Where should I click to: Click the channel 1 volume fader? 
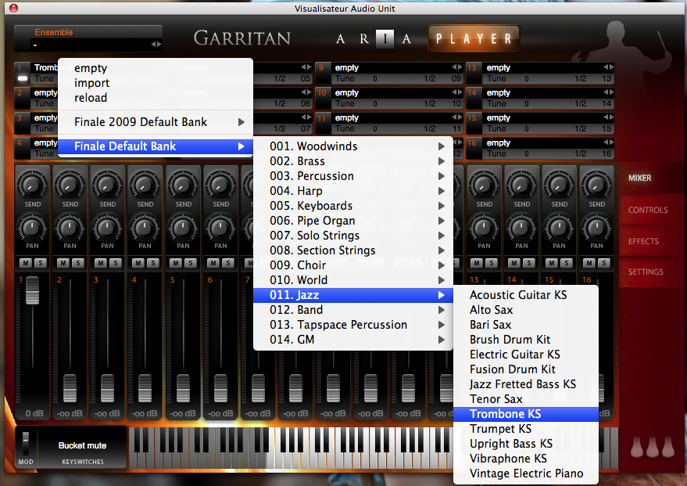32,290
